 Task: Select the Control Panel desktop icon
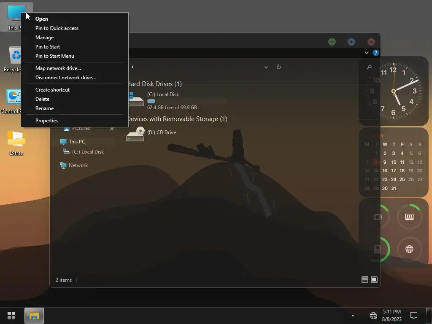11,101
